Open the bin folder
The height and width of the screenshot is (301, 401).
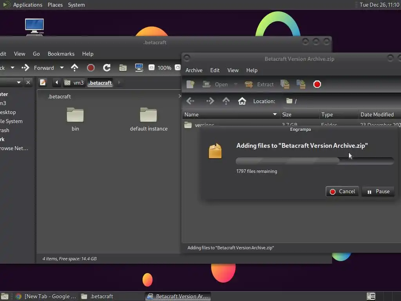75,119
